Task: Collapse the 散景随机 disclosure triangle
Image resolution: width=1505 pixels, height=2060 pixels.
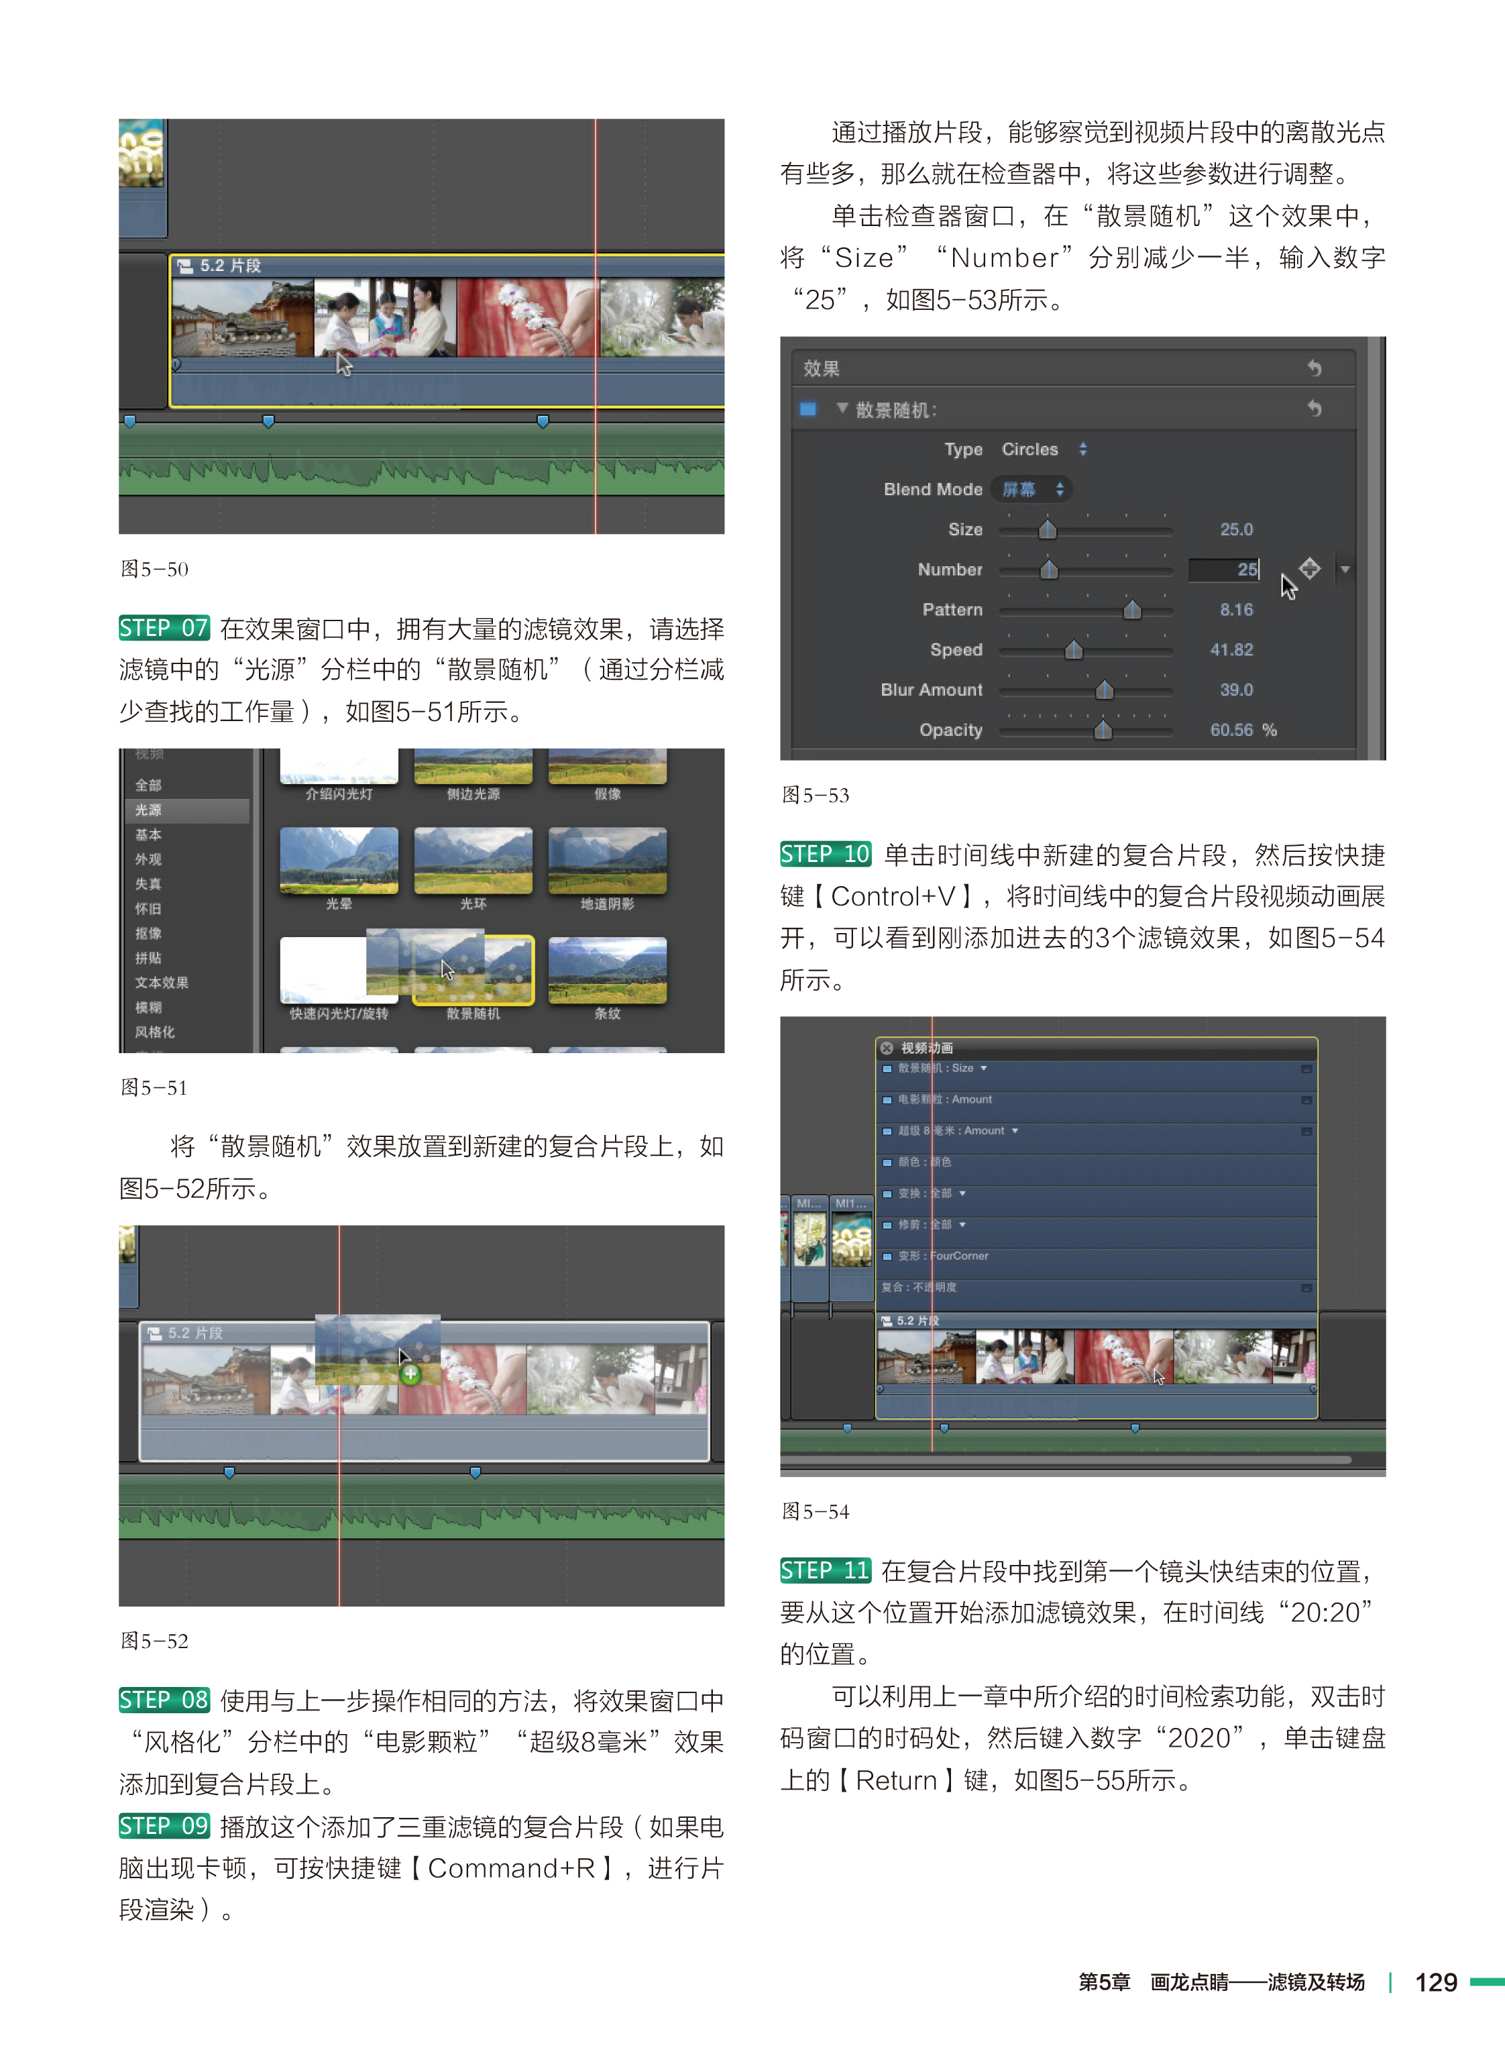Action: click(842, 408)
